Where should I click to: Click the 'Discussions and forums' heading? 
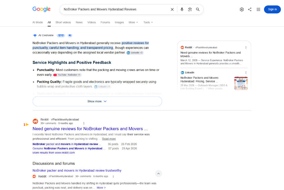(54, 163)
